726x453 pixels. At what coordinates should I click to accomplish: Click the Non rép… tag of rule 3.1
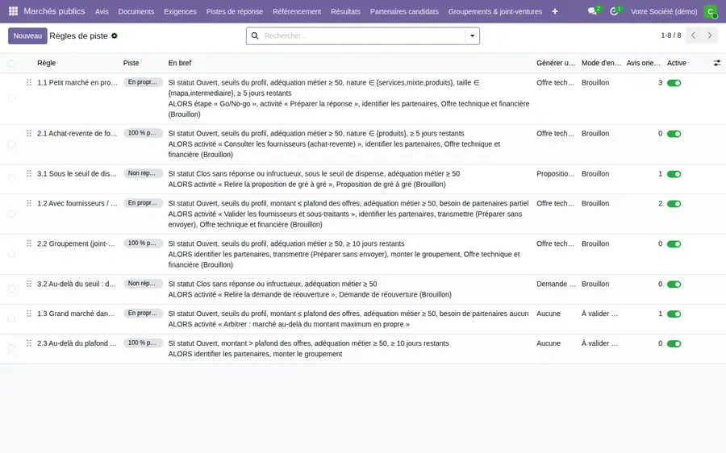click(x=143, y=173)
